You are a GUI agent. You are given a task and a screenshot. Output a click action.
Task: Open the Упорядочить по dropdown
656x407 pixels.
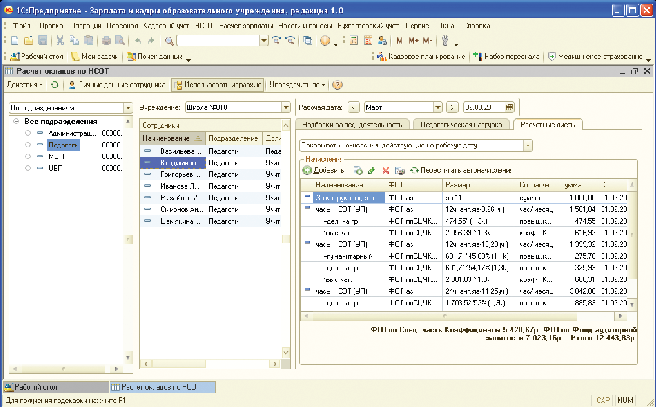[297, 85]
